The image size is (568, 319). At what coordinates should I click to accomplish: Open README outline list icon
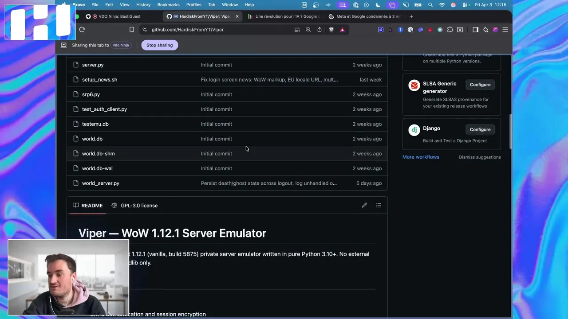point(379,205)
